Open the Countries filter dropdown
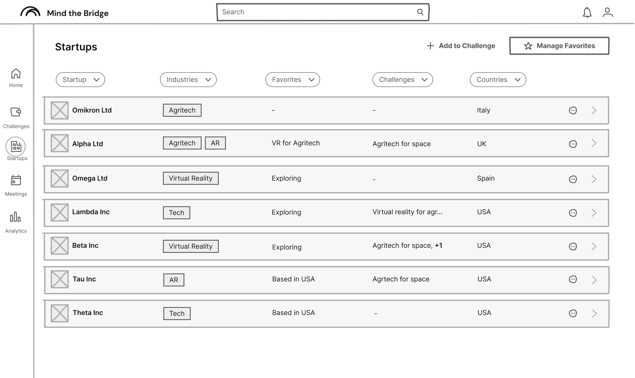Viewport: 635px width, 378px height. [498, 80]
